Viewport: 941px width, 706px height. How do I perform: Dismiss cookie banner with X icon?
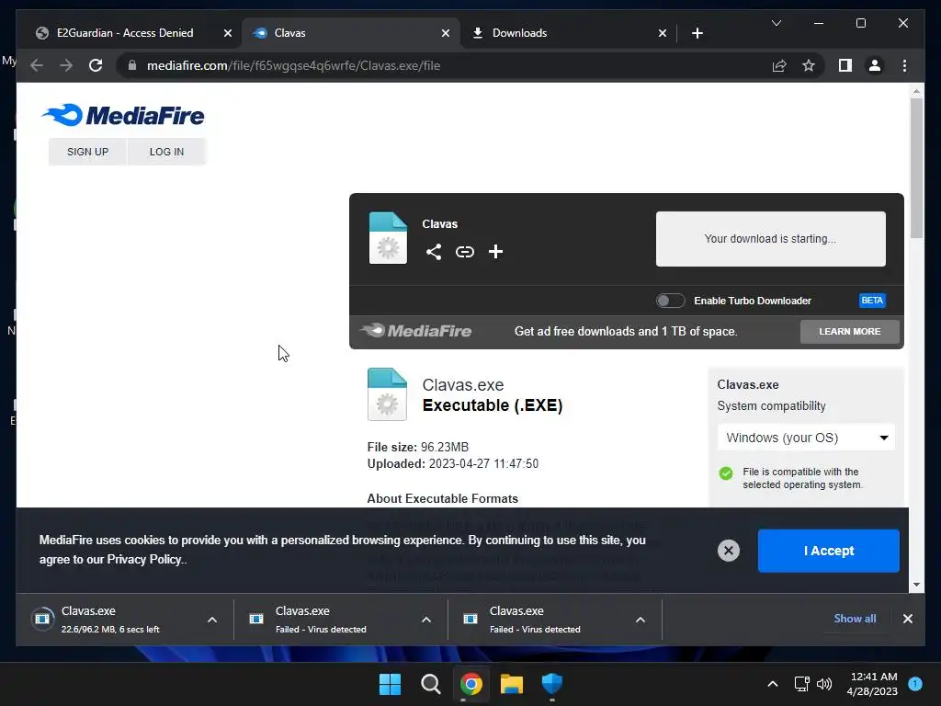pyautogui.click(x=729, y=551)
